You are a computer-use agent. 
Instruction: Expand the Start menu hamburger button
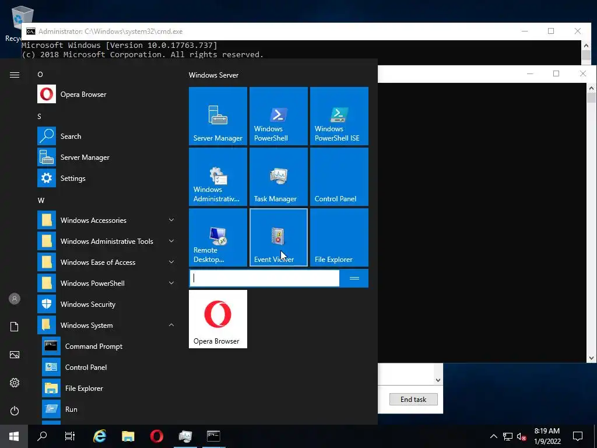point(15,75)
